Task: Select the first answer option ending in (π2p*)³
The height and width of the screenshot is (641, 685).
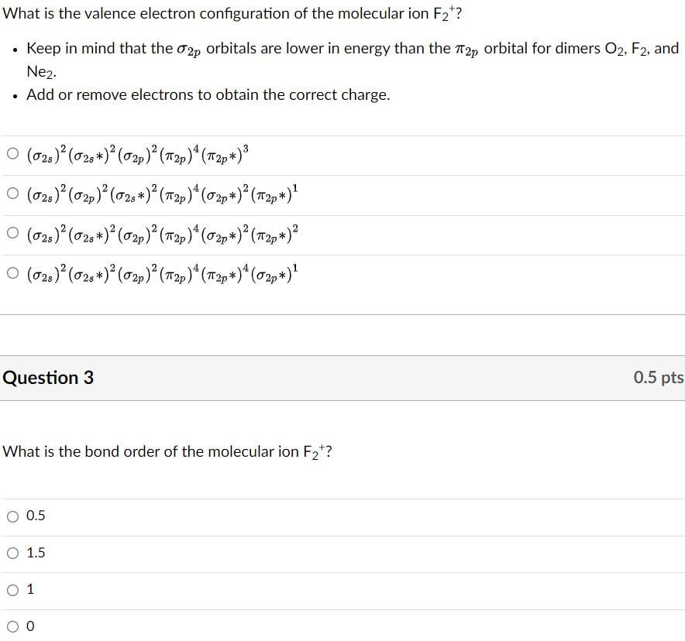Action: pos(12,153)
